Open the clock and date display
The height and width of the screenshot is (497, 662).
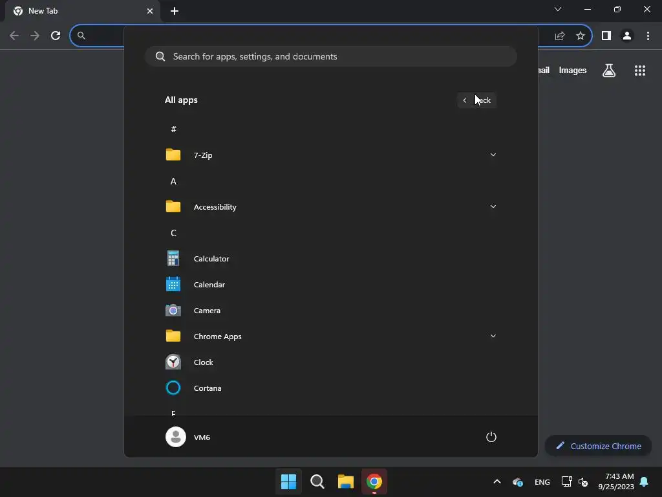click(616, 481)
